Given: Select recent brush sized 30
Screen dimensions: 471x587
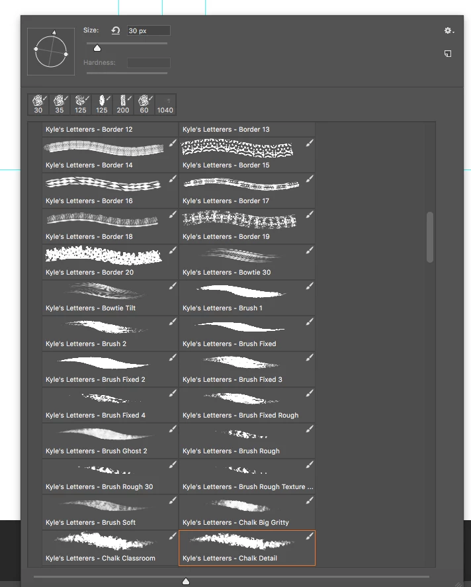Looking at the screenshot, I should [38, 105].
